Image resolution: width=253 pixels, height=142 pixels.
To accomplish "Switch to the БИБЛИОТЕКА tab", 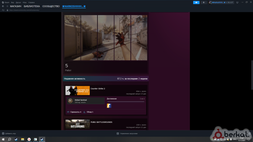I will click(x=32, y=6).
